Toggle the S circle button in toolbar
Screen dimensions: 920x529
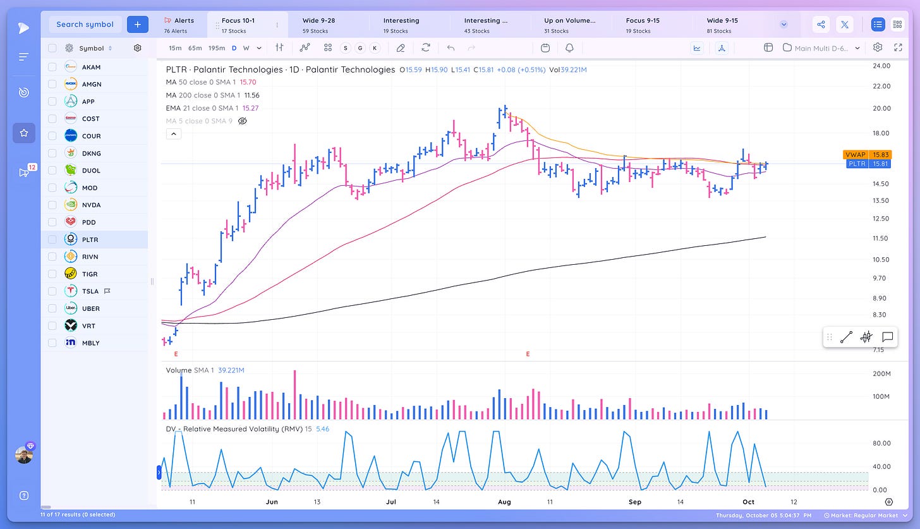pos(345,47)
